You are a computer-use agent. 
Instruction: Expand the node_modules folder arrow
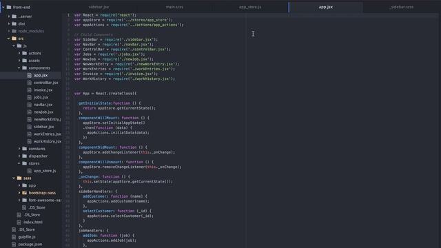[x=9, y=31]
